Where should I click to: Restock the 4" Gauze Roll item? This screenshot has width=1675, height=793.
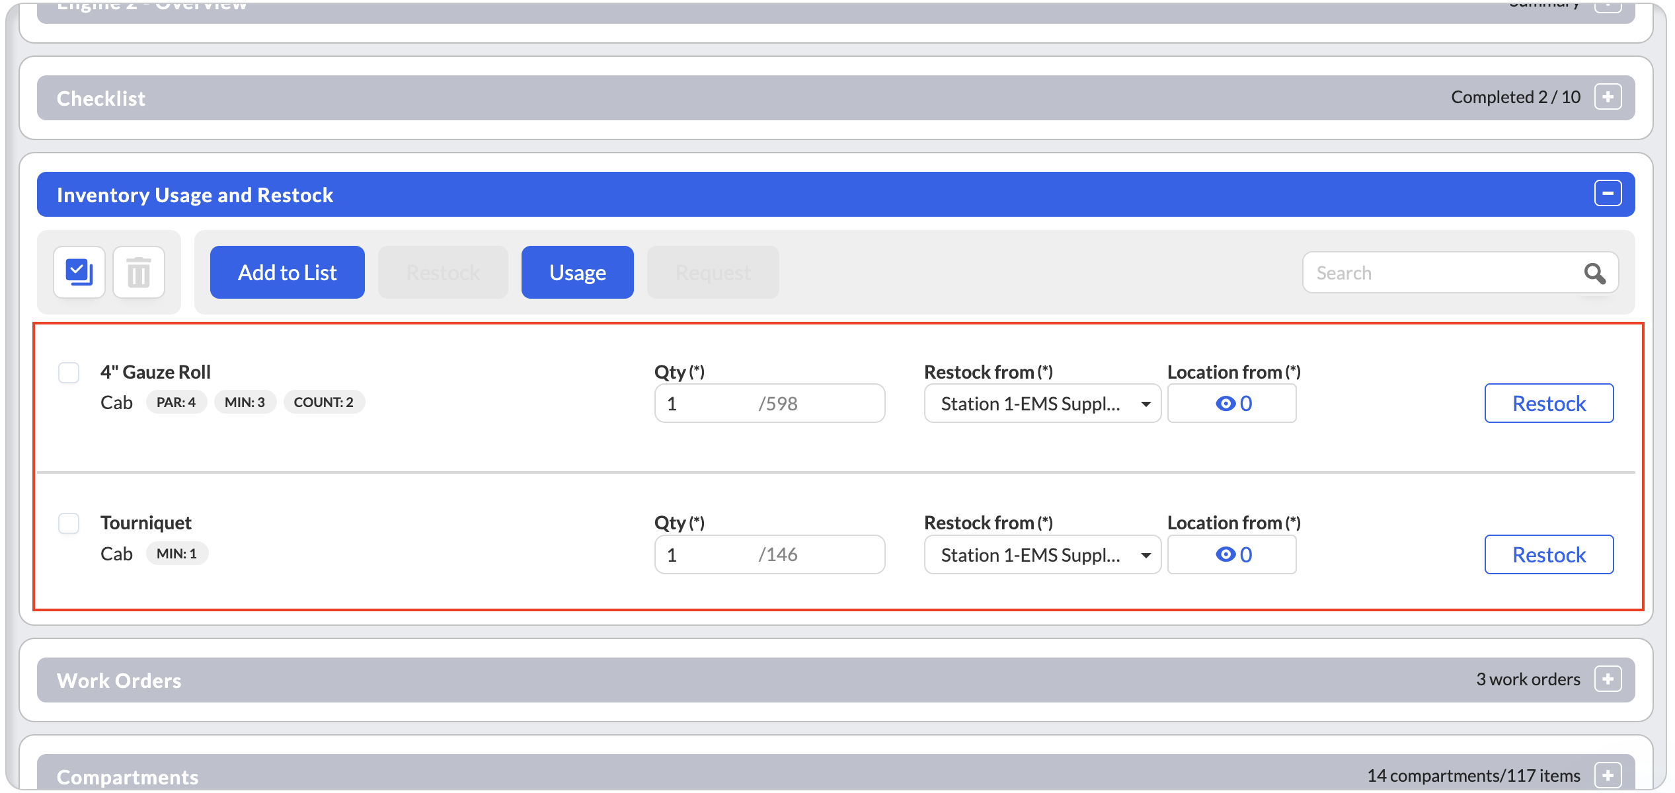pyautogui.click(x=1549, y=403)
